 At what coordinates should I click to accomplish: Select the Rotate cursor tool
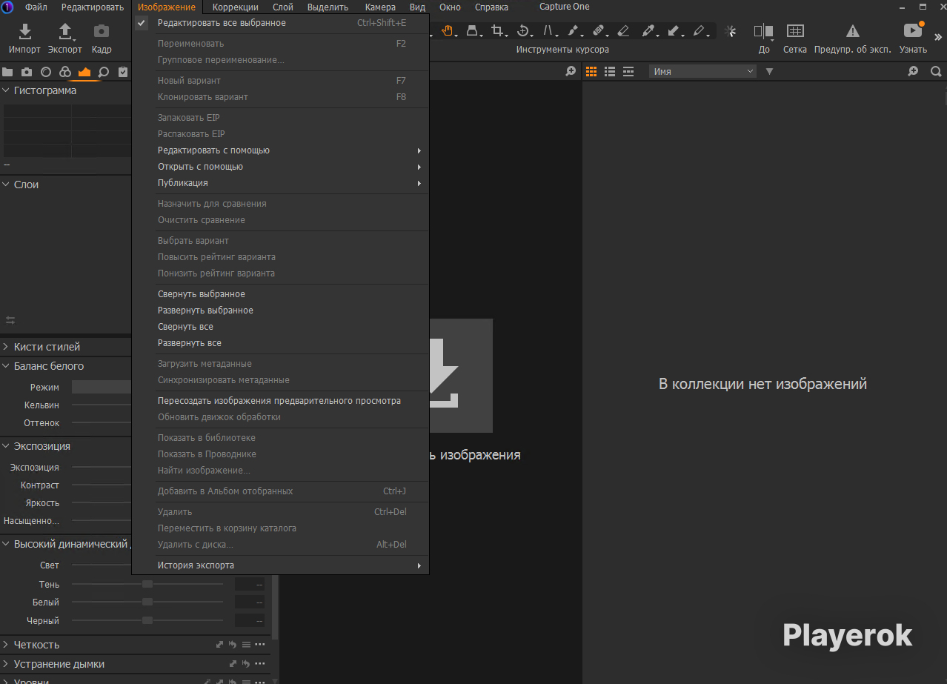[x=522, y=31]
